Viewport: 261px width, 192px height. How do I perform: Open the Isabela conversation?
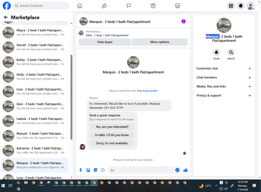pyautogui.click(x=34, y=121)
